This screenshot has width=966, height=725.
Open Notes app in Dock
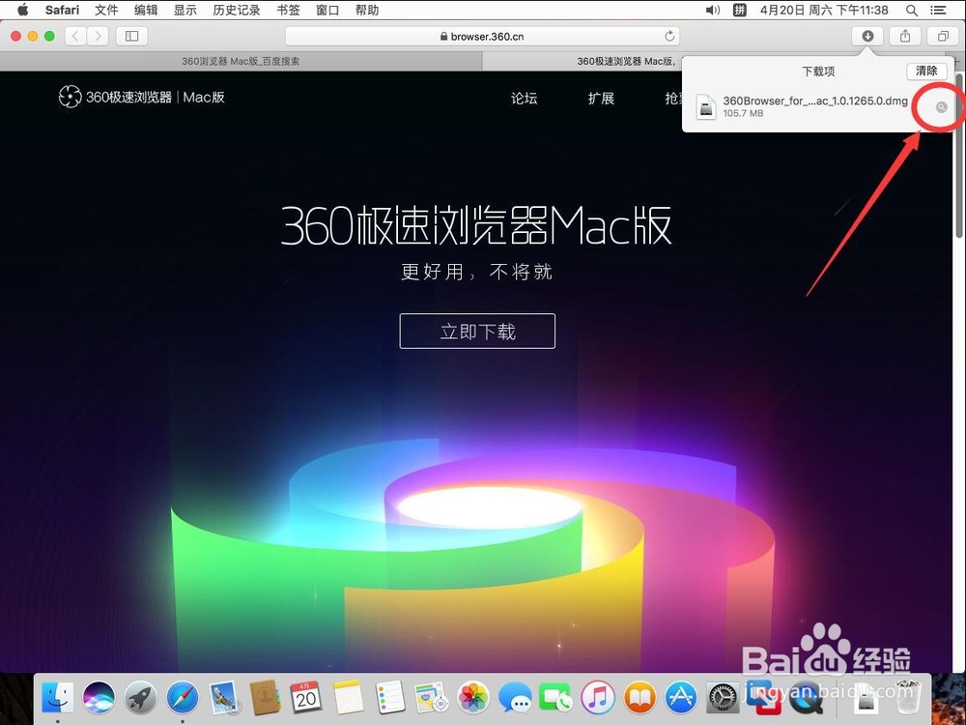point(349,698)
